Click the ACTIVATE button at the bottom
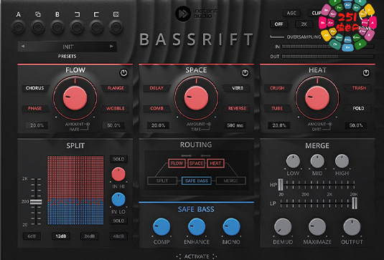The image size is (384, 260). (x=197, y=256)
